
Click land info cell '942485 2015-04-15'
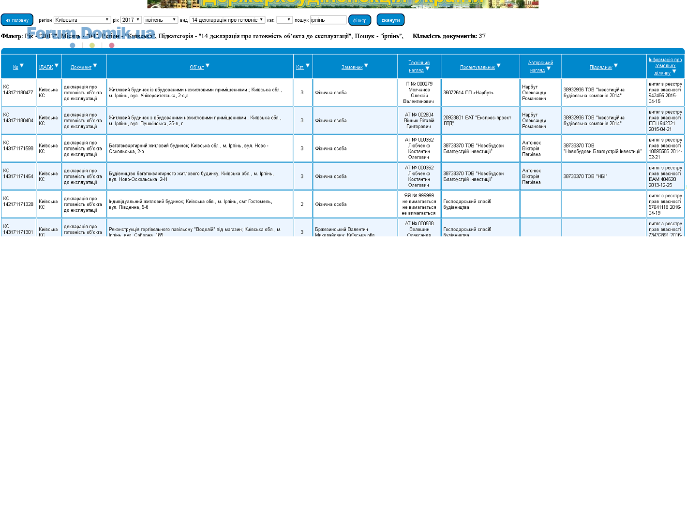pos(665,93)
